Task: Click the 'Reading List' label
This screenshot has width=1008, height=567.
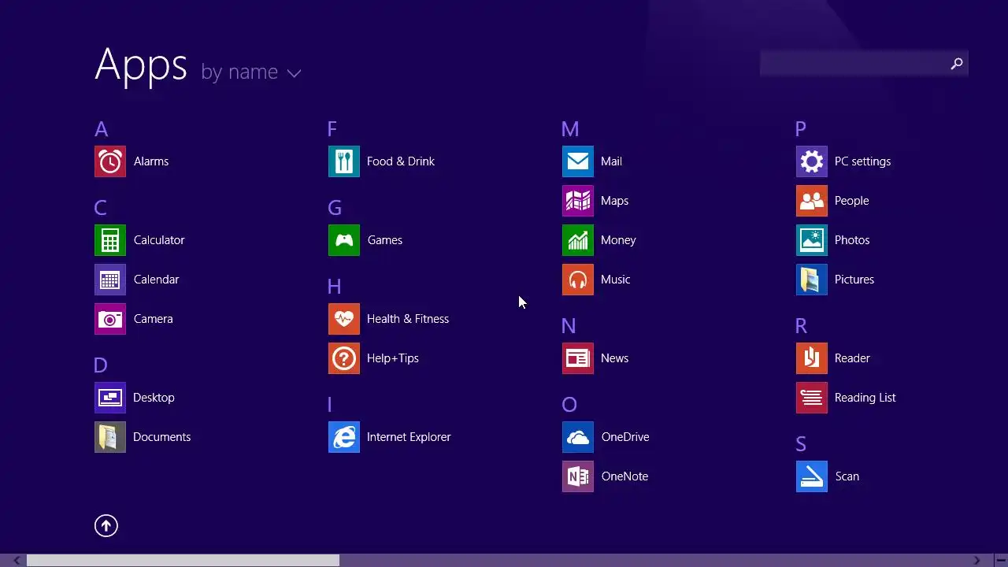Action: (x=865, y=398)
